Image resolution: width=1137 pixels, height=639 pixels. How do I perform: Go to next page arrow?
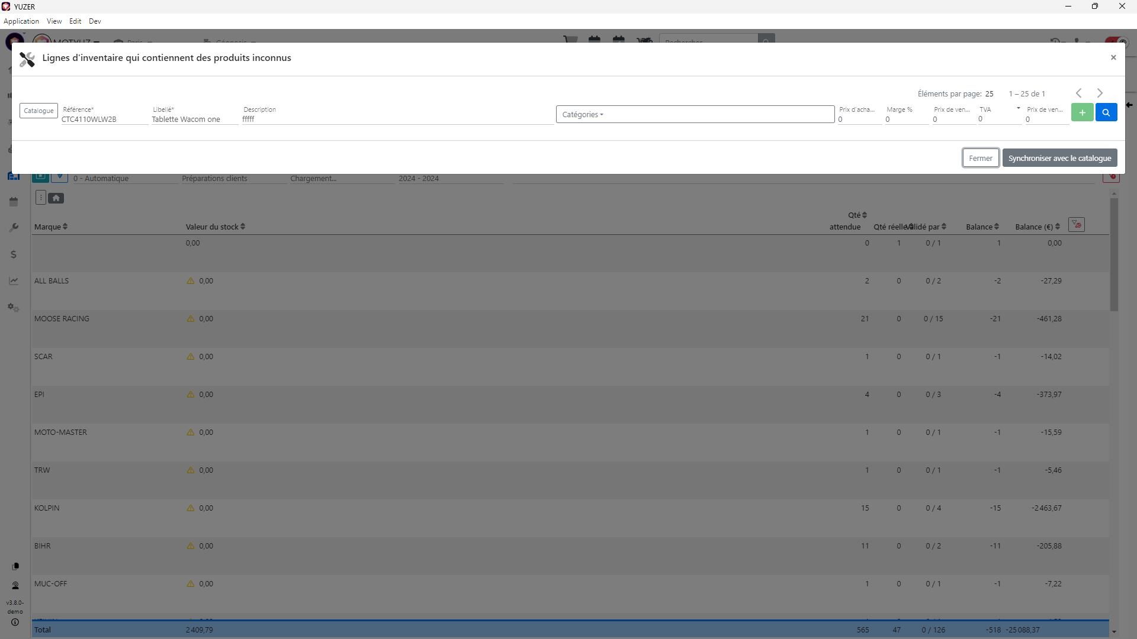point(1100,93)
